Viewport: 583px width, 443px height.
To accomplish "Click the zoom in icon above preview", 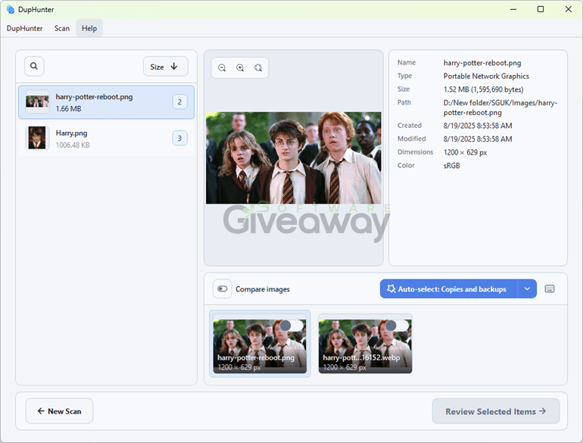I will pyautogui.click(x=240, y=67).
